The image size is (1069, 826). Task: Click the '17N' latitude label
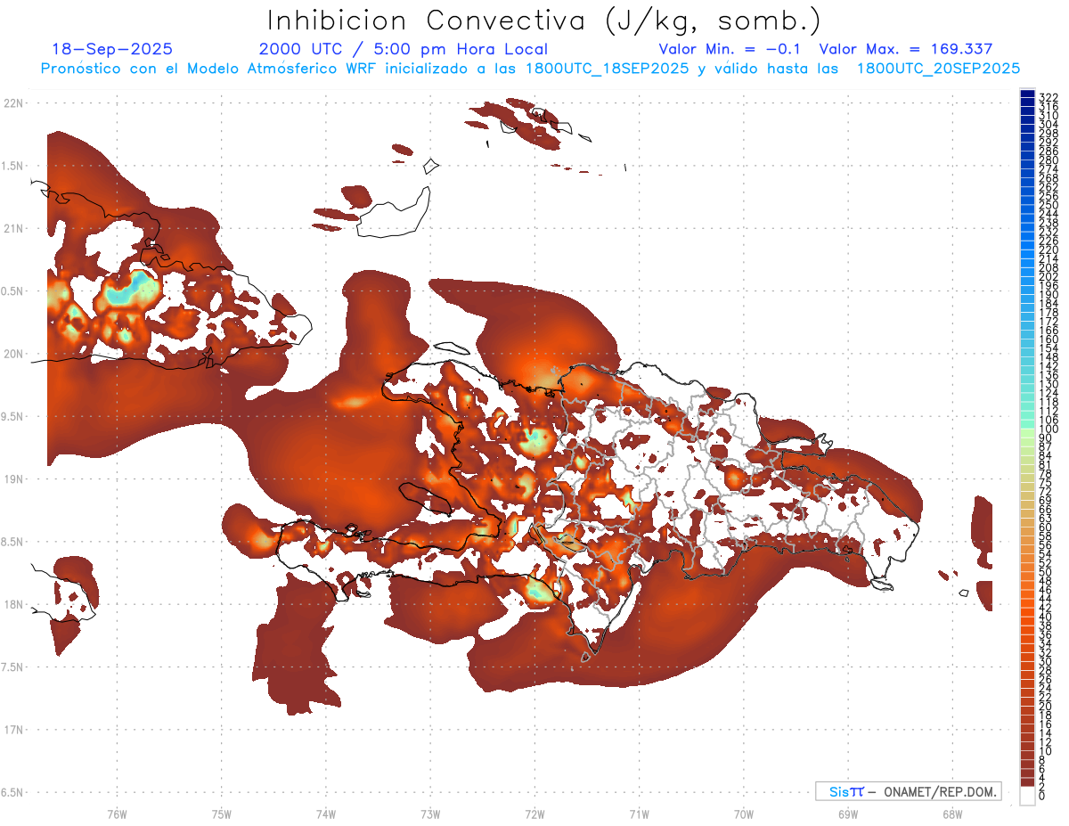tap(12, 730)
